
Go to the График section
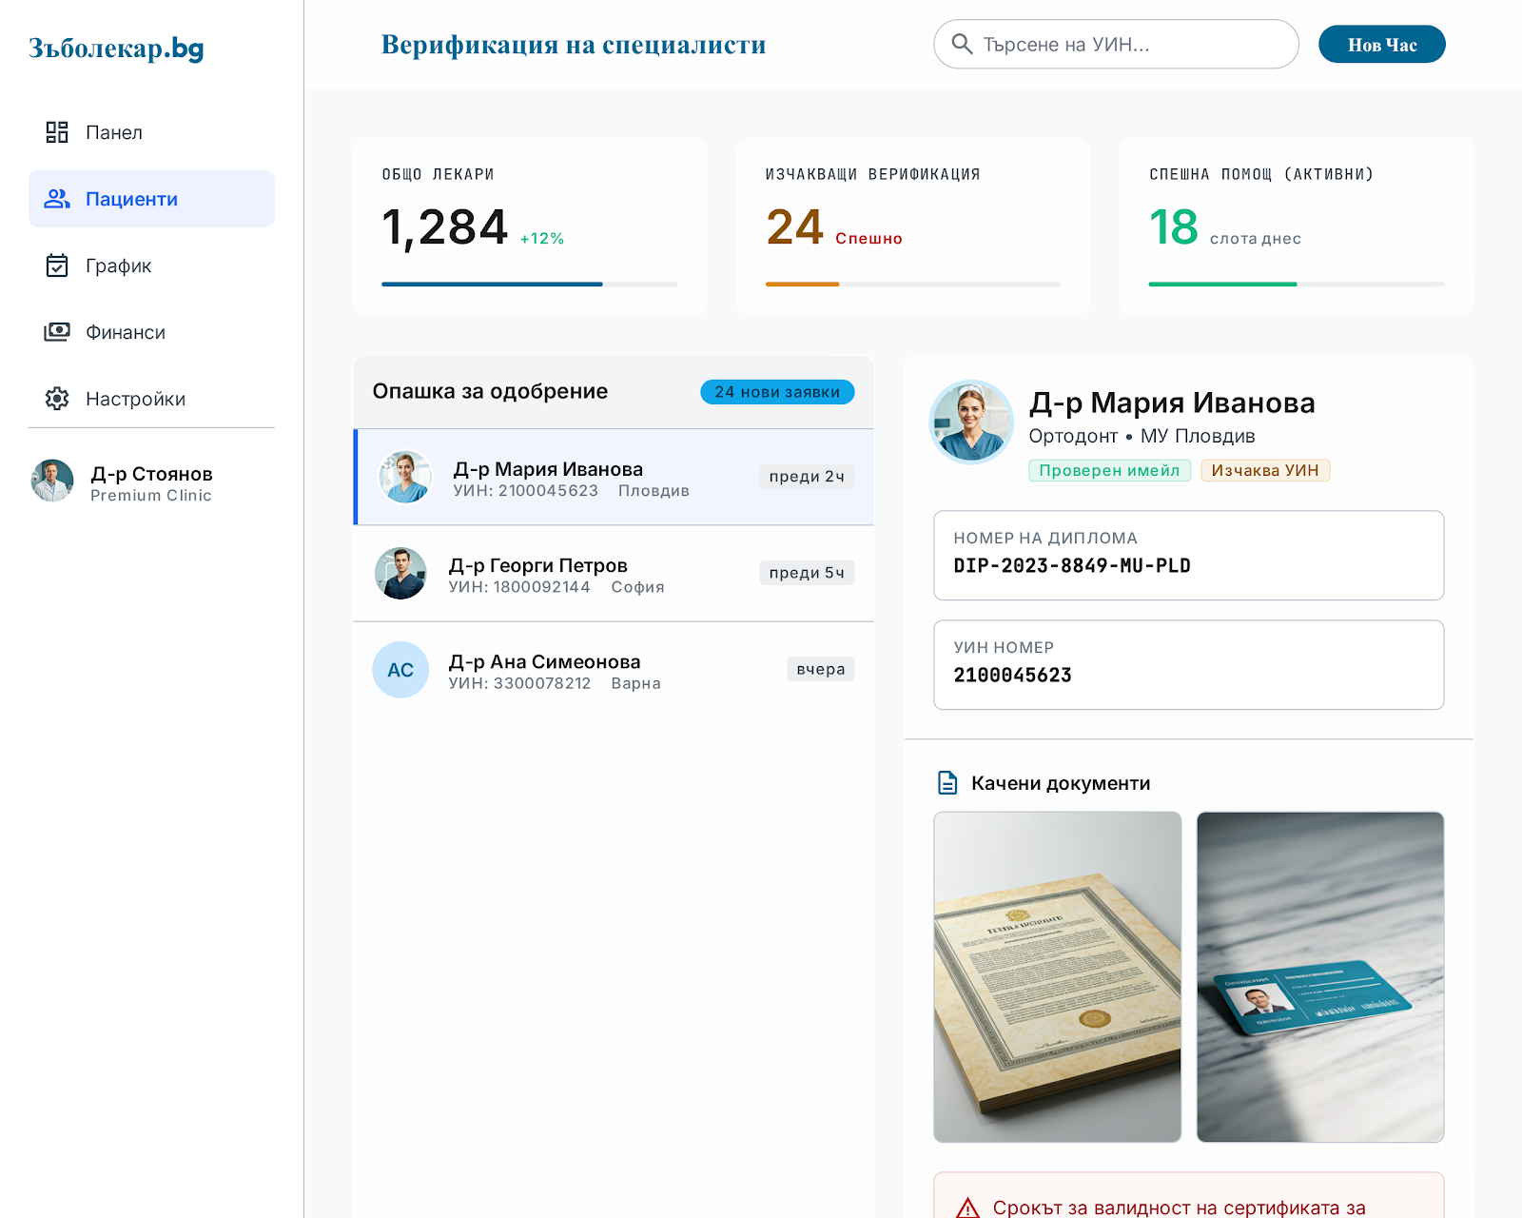click(x=151, y=265)
